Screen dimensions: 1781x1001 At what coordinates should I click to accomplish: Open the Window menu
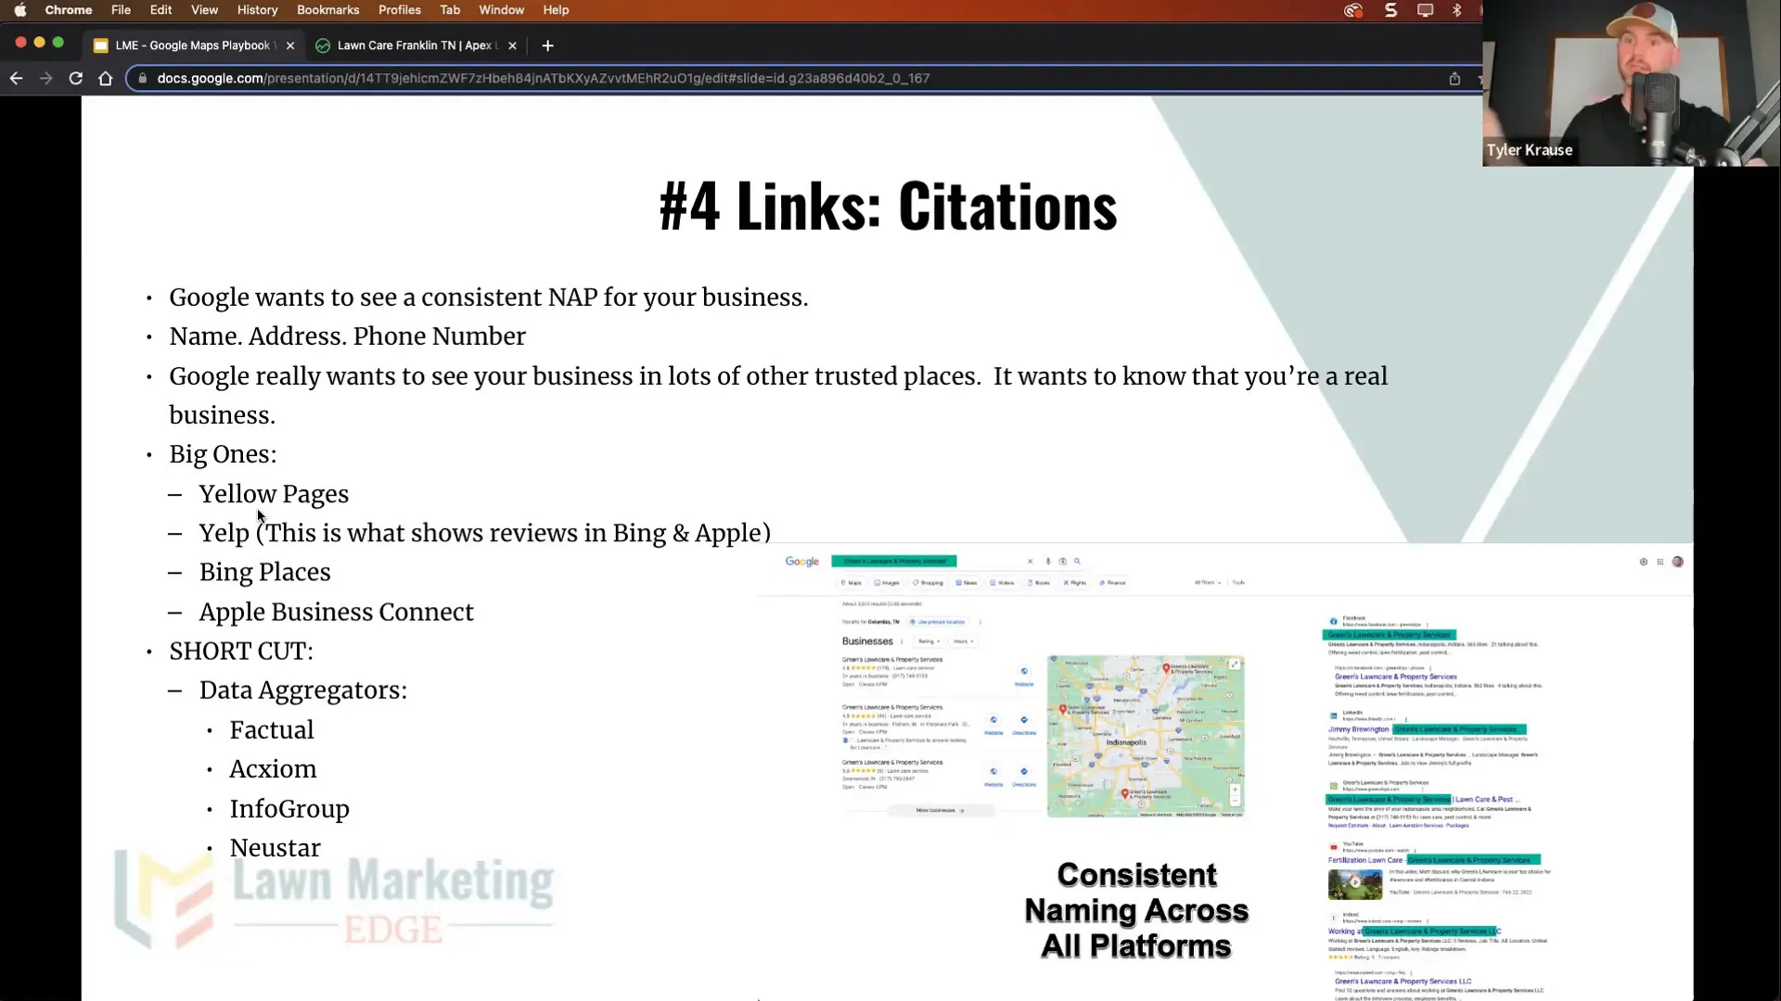[x=501, y=10]
